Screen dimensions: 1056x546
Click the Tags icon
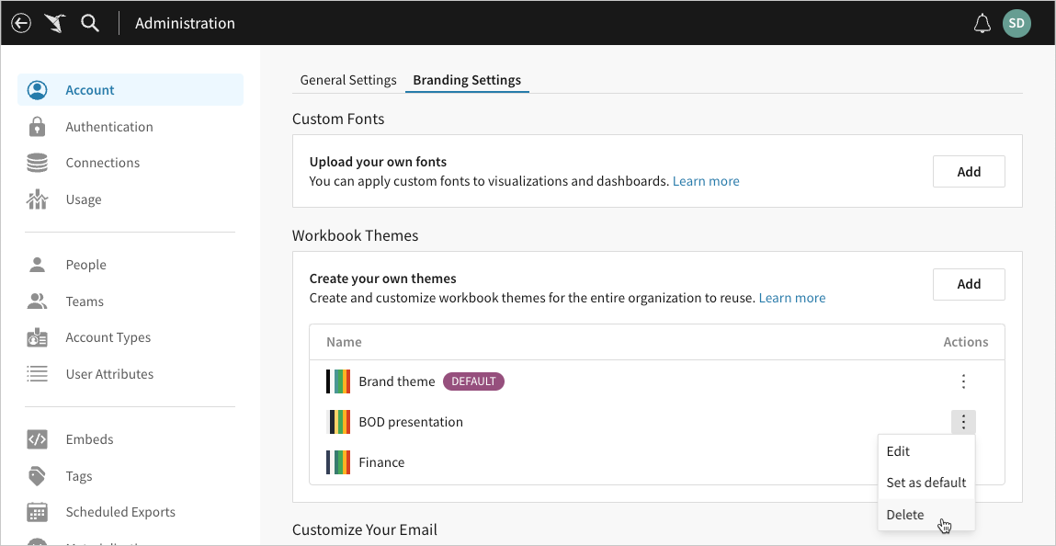coord(37,476)
